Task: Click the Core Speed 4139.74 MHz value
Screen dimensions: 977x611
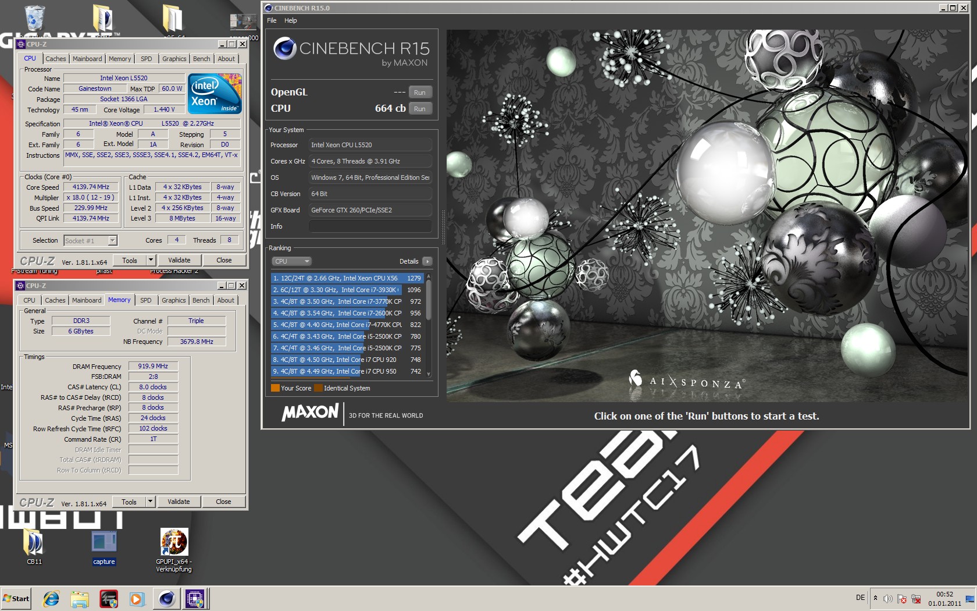Action: click(x=91, y=187)
